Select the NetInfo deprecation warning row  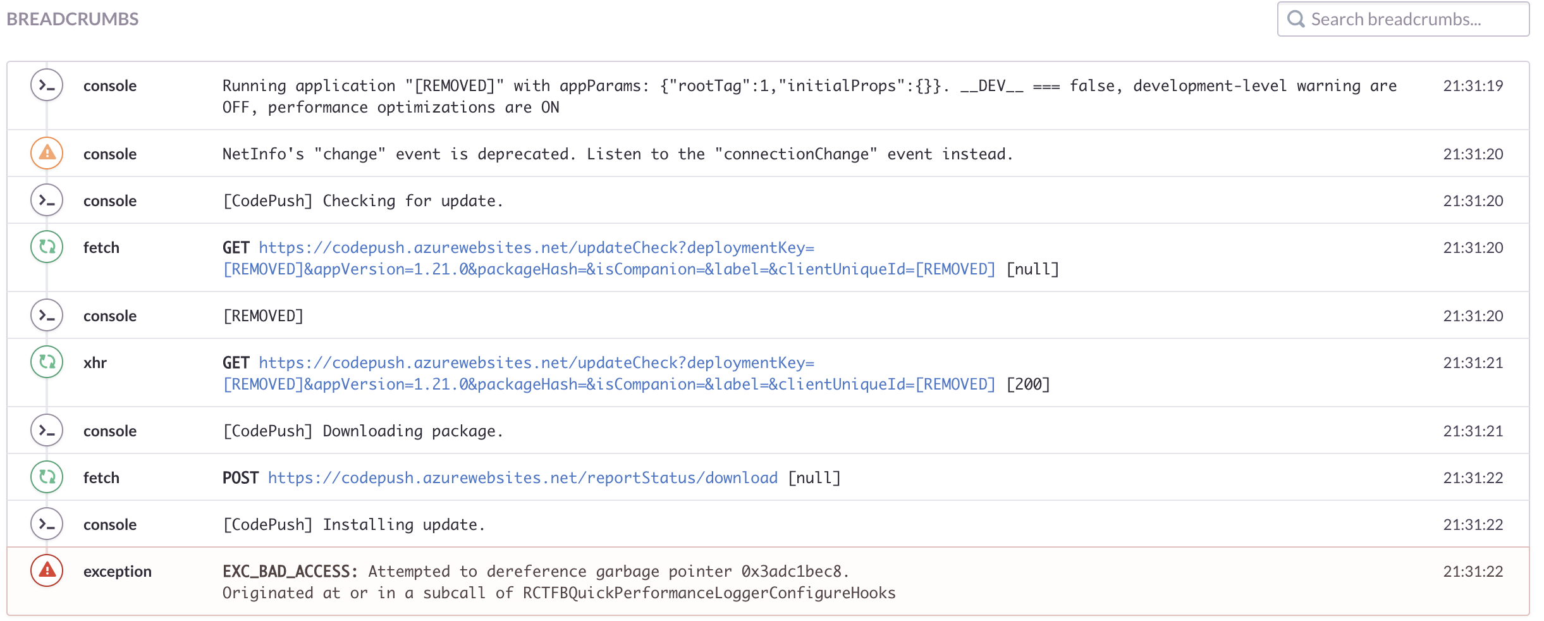click(x=759, y=153)
